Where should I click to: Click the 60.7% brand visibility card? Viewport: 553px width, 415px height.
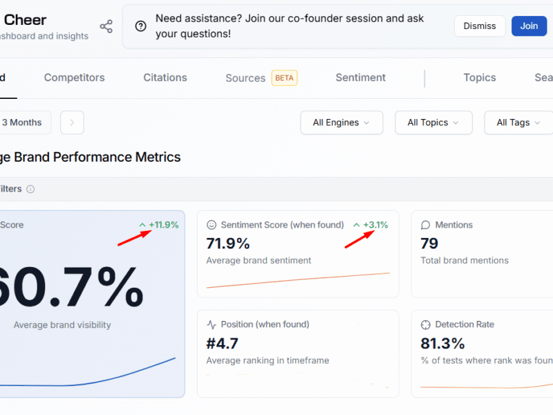click(x=90, y=304)
